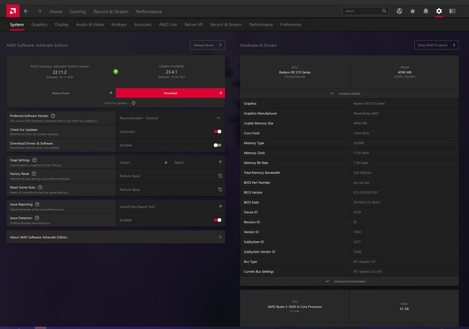This screenshot has height=329, width=469.
Task: Open the Preferences tab
Action: 291,25
